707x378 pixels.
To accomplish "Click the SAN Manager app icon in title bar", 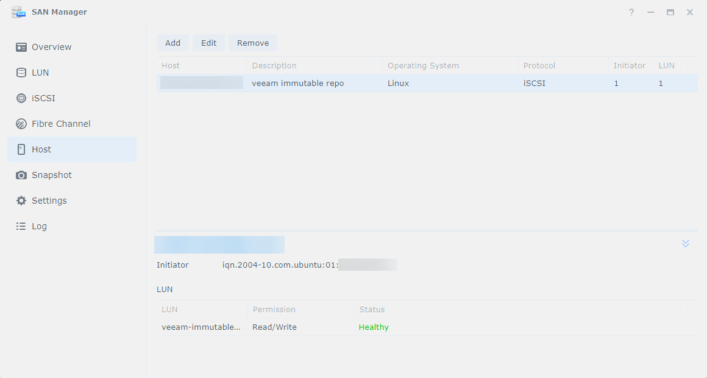I will [x=18, y=12].
